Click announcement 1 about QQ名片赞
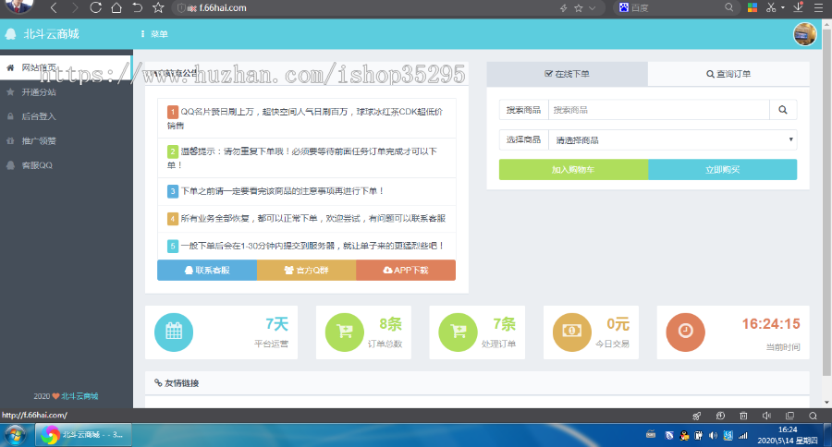 306,118
